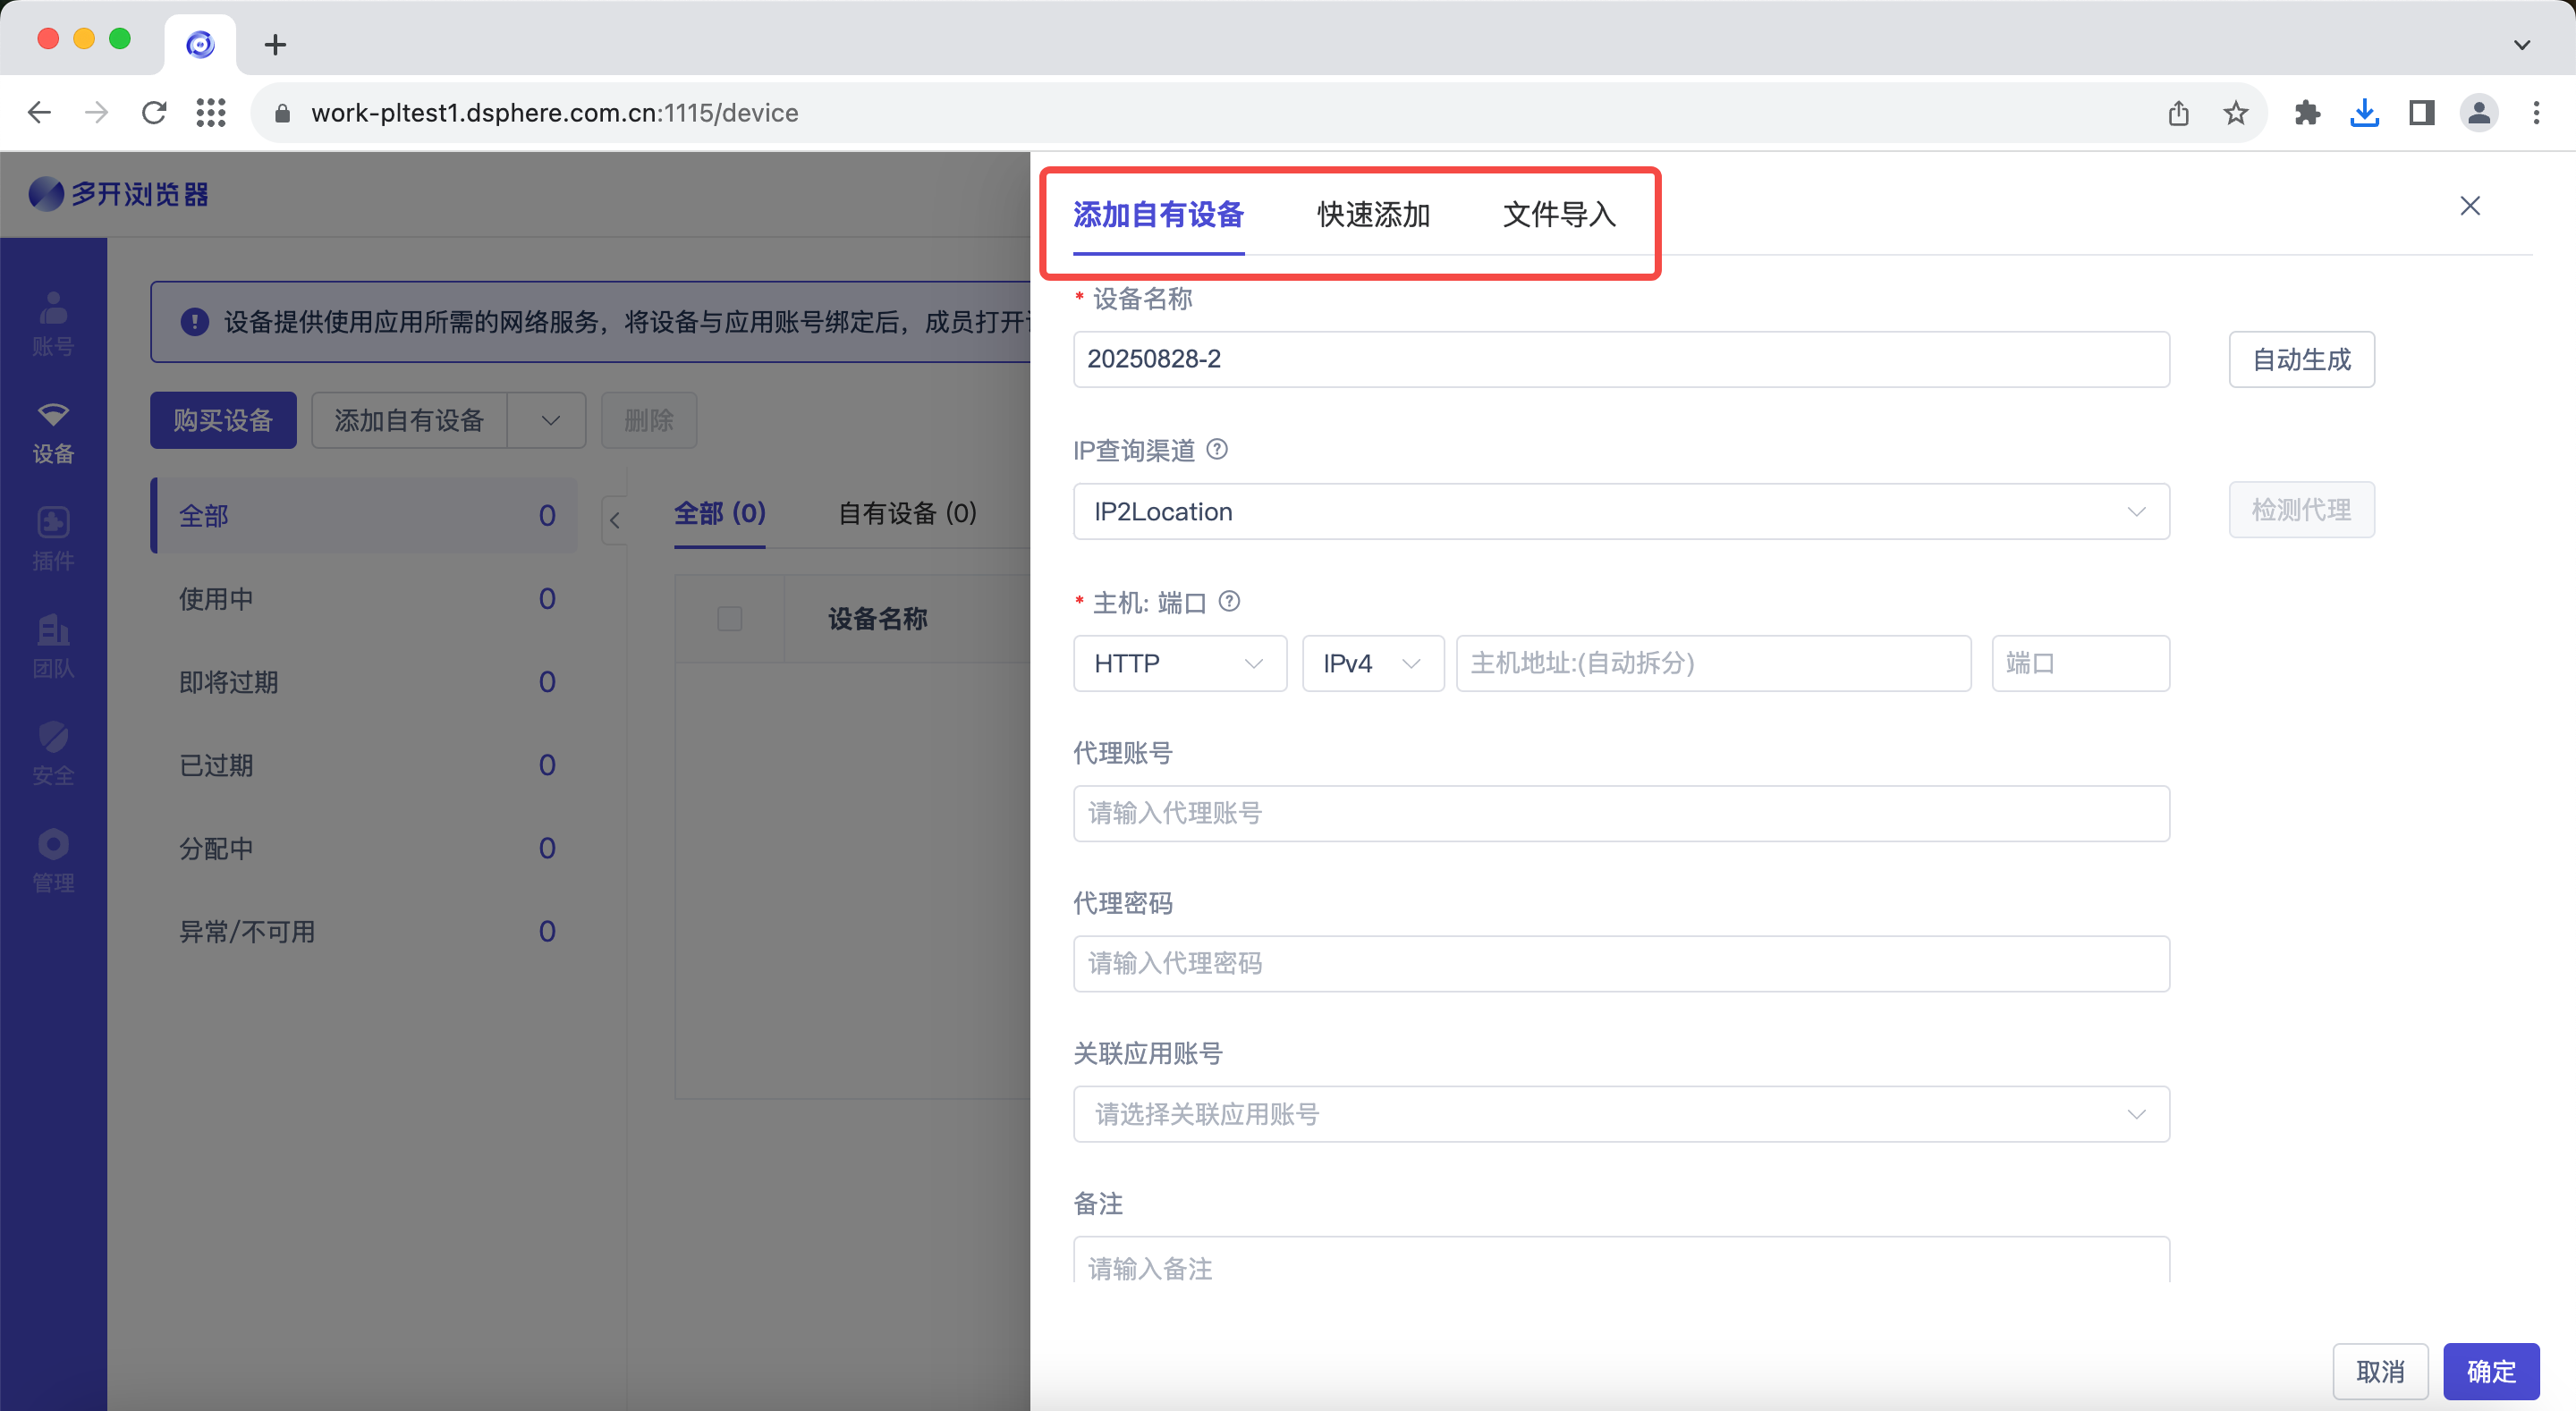
Task: Select the 分配中 status filter
Action: pyautogui.click(x=364, y=848)
